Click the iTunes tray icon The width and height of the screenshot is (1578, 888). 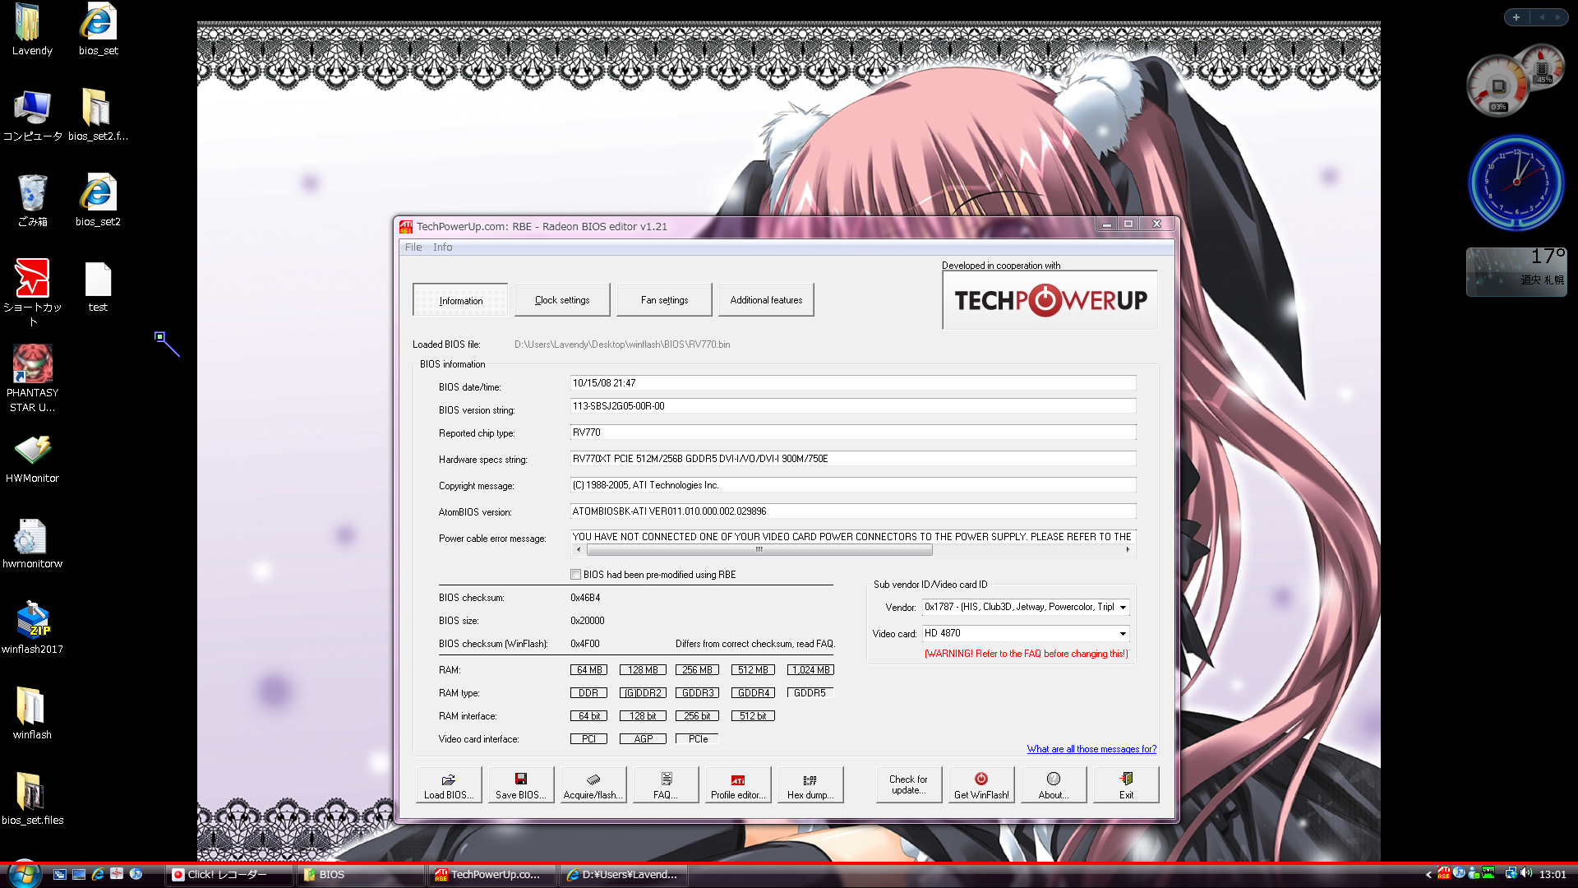pos(1459,874)
